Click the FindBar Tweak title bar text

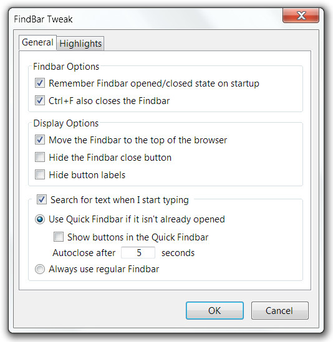coord(43,19)
